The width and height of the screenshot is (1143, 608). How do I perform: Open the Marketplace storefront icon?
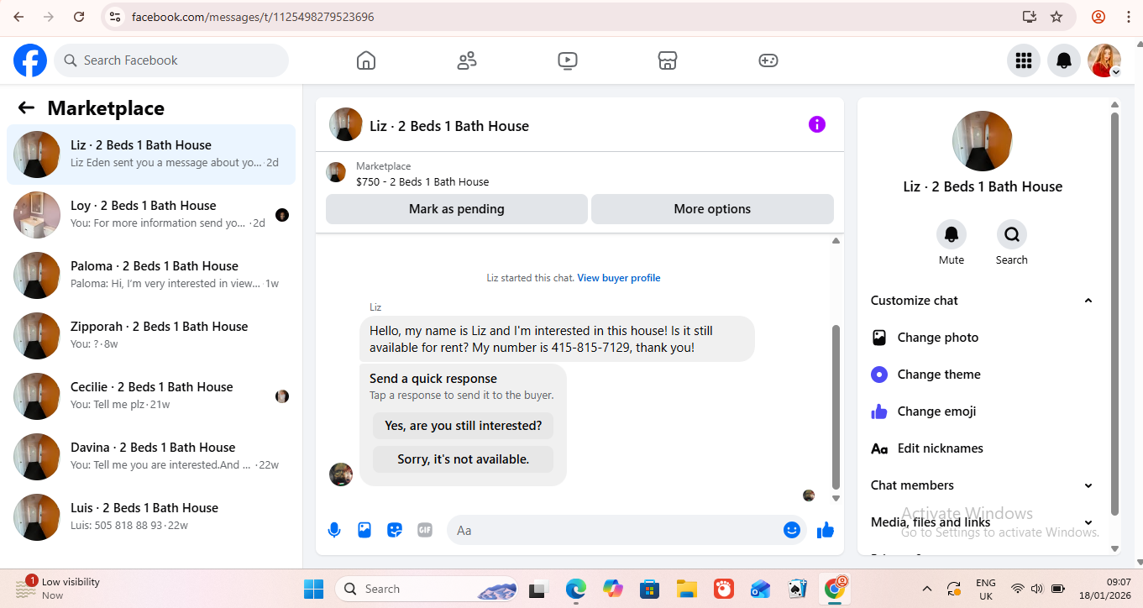point(668,60)
